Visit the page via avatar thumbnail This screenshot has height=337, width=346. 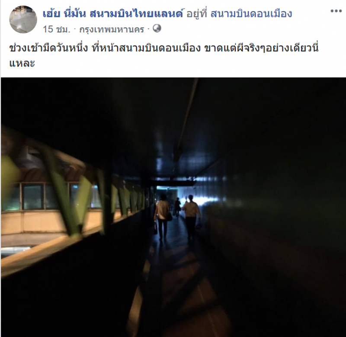[x=23, y=19]
